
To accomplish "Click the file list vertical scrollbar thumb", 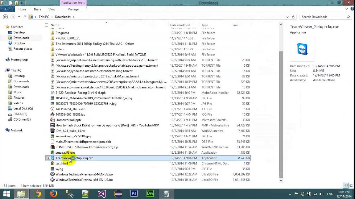I will click(x=281, y=115).
